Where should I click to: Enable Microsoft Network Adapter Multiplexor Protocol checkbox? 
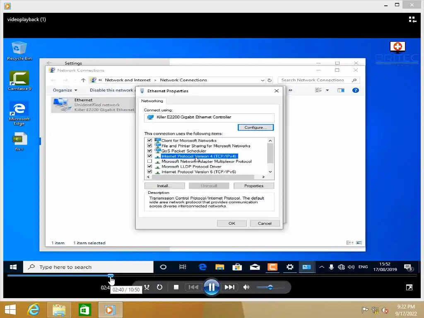pyautogui.click(x=149, y=161)
